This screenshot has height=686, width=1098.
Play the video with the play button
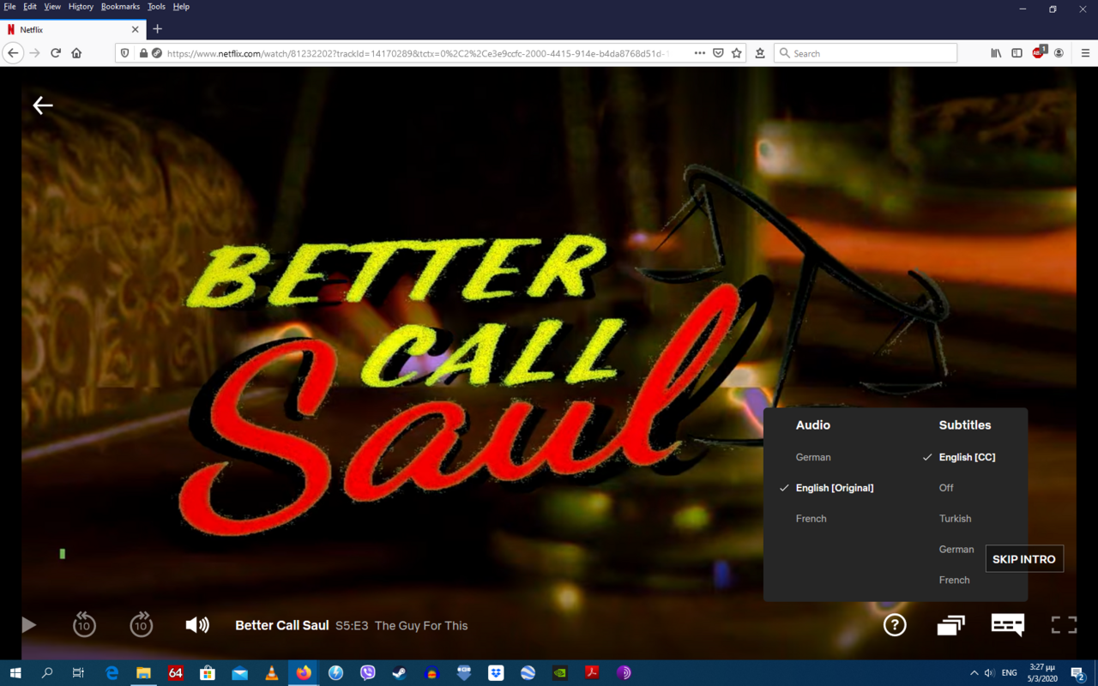click(x=28, y=625)
